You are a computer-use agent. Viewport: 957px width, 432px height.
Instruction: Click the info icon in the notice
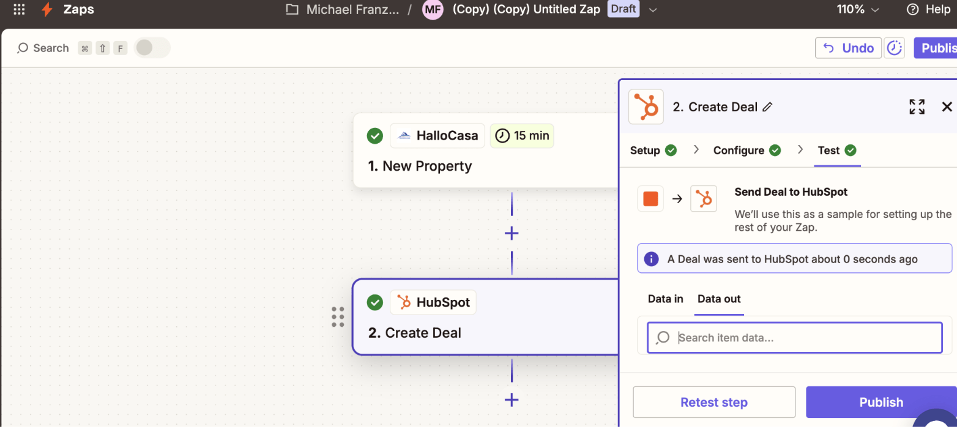(652, 259)
